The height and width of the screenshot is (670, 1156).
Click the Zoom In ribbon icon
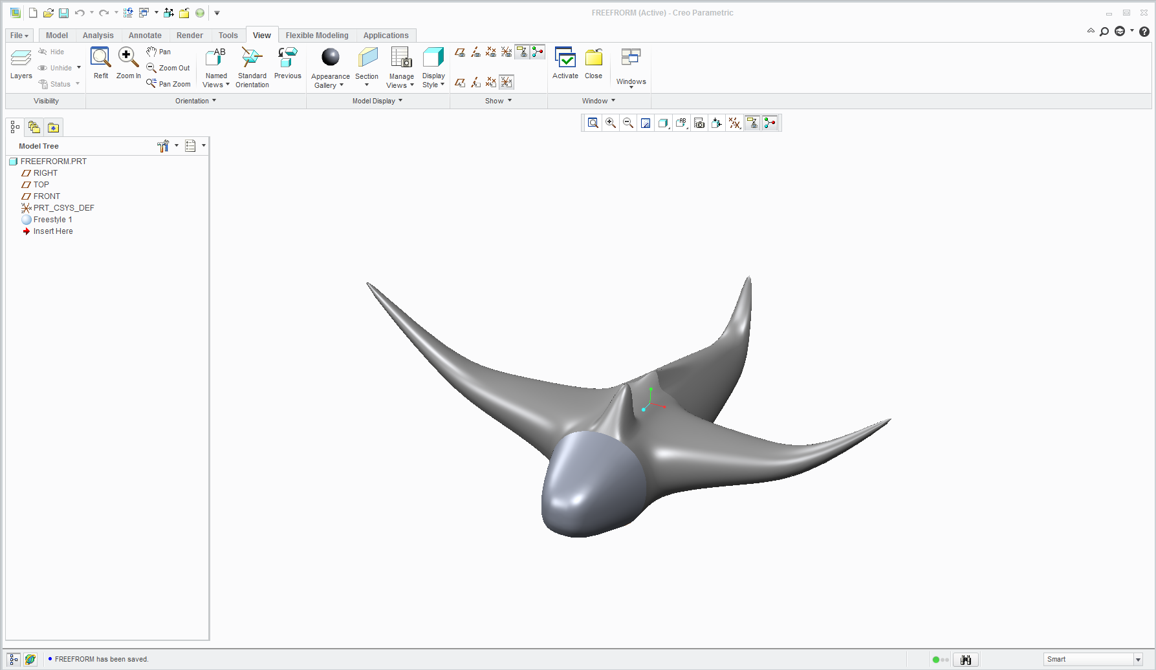(128, 63)
